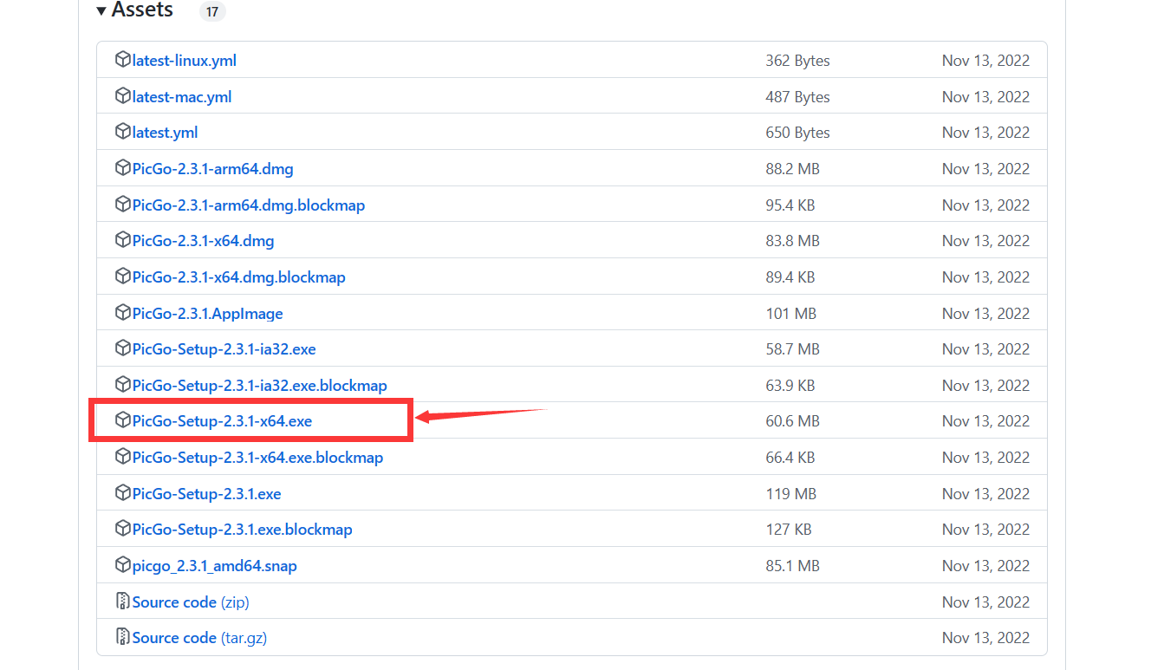Collapse the Assets section triangle
The width and height of the screenshot is (1151, 670).
click(101, 11)
